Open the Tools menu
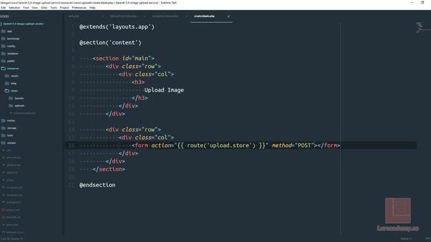431x242 pixels. point(54,7)
